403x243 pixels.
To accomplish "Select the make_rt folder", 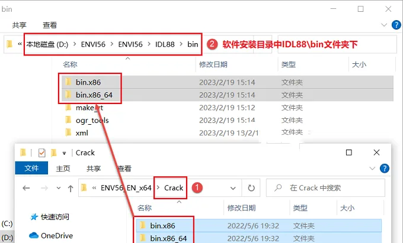I will coord(89,108).
